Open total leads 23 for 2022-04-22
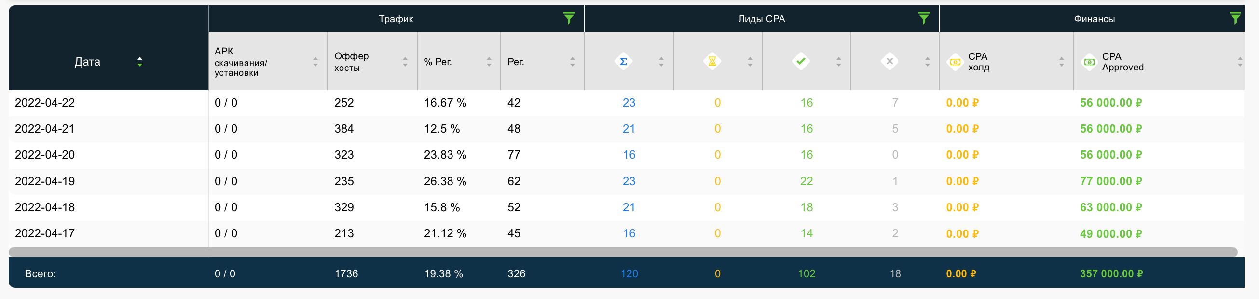 [x=629, y=103]
